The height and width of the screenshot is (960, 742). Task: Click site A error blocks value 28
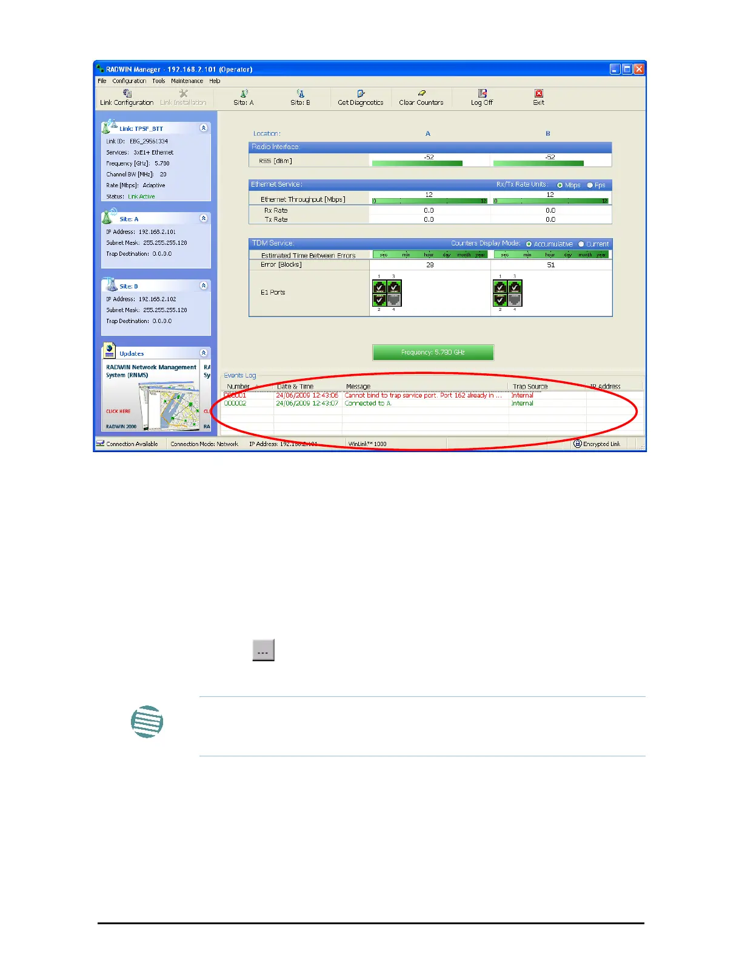430,265
